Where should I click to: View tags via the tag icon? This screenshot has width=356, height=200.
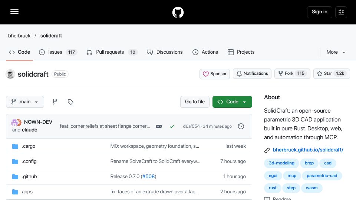[x=70, y=102]
